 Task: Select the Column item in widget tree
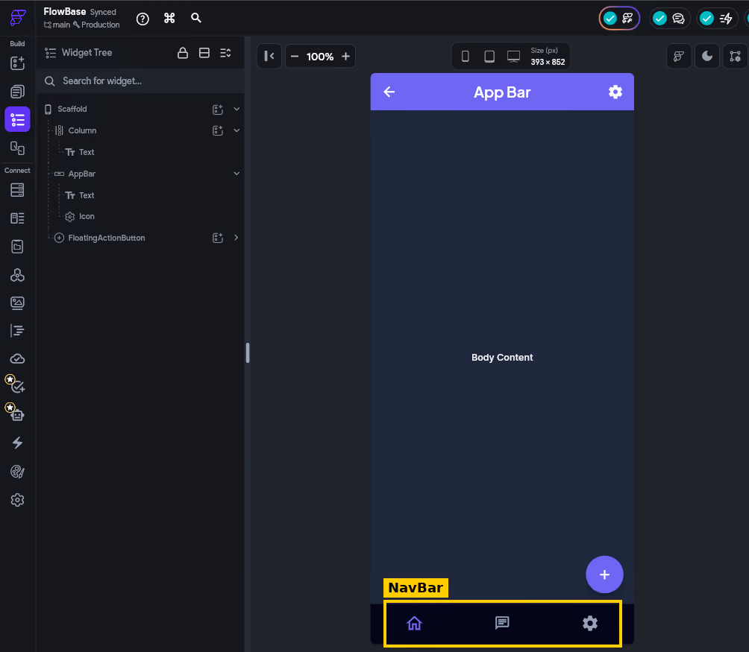pyautogui.click(x=82, y=130)
